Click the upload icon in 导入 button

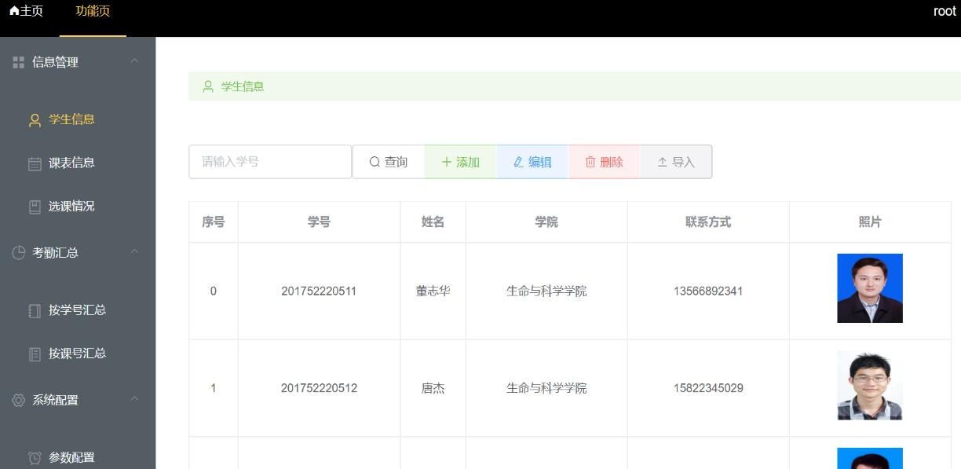(663, 162)
